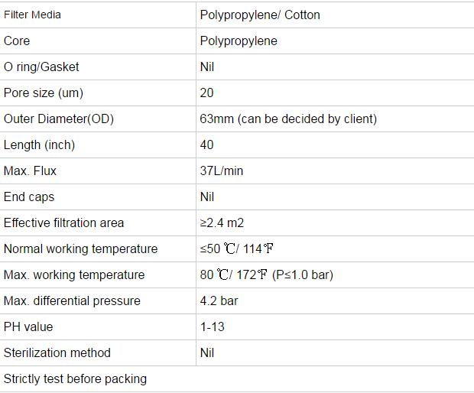Select 63mm (can be decided by client) text
The width and height of the screenshot is (474, 393).
pyautogui.click(x=288, y=119)
